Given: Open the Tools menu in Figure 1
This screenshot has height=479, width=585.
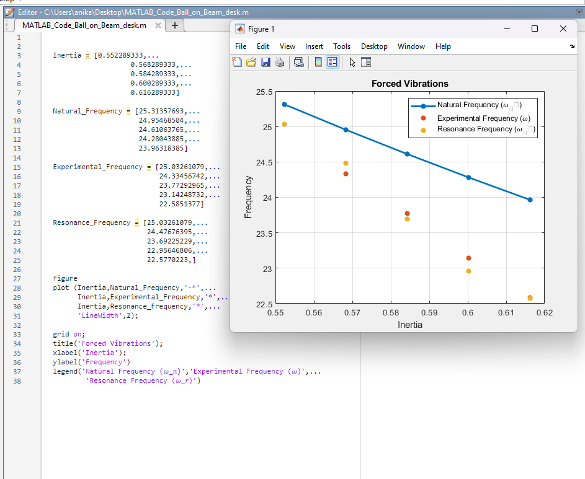Looking at the screenshot, I should 342,46.
